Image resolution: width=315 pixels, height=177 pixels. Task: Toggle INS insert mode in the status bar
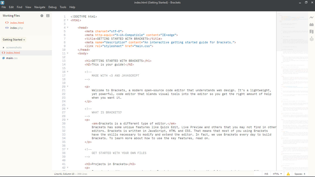tap(266, 174)
